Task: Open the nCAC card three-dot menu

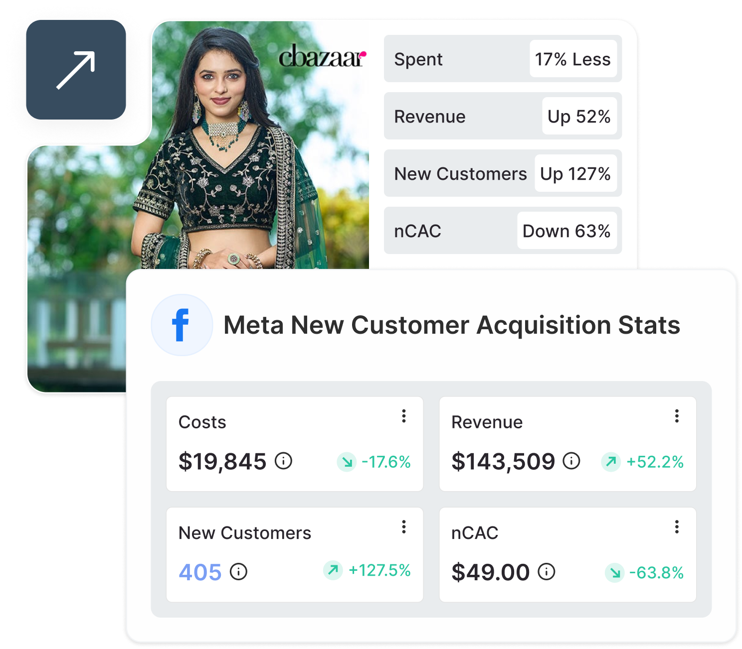Action: point(677,526)
